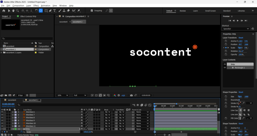Toggle the Snapping checkbox
The height and width of the screenshot is (136, 257).
pyautogui.click(x=92, y=11)
